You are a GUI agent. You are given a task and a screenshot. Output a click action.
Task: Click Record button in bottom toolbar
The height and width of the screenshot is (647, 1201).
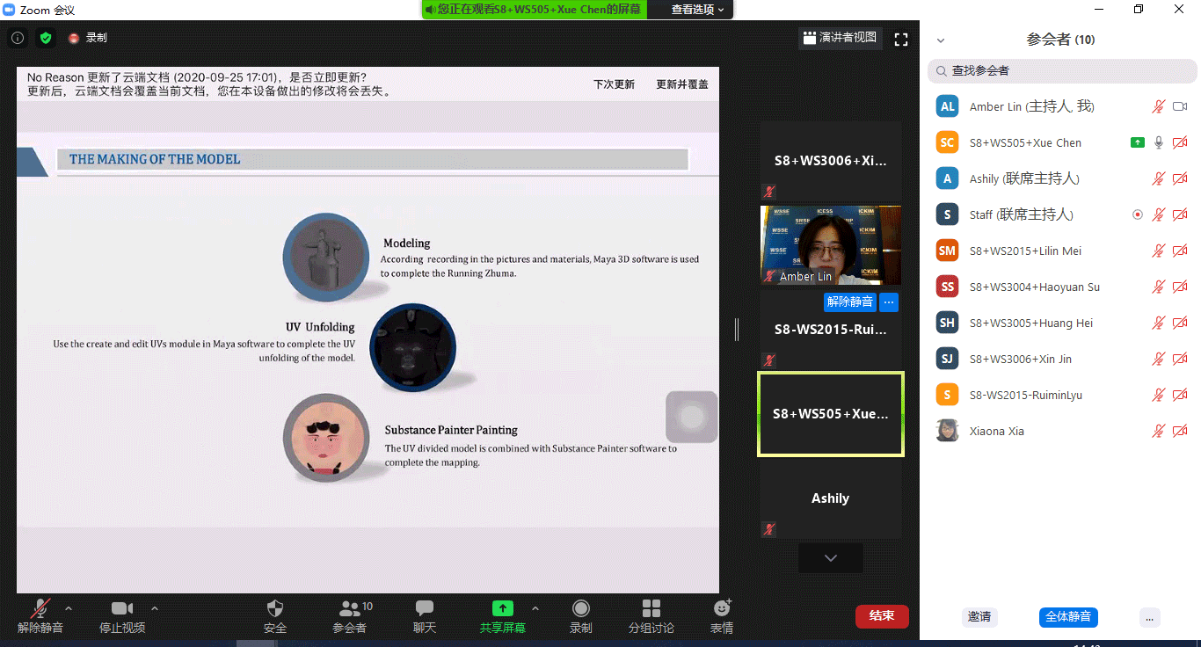click(580, 616)
